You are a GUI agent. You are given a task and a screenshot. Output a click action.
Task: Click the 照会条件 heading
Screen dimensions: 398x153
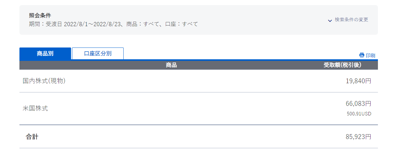pyautogui.click(x=40, y=15)
